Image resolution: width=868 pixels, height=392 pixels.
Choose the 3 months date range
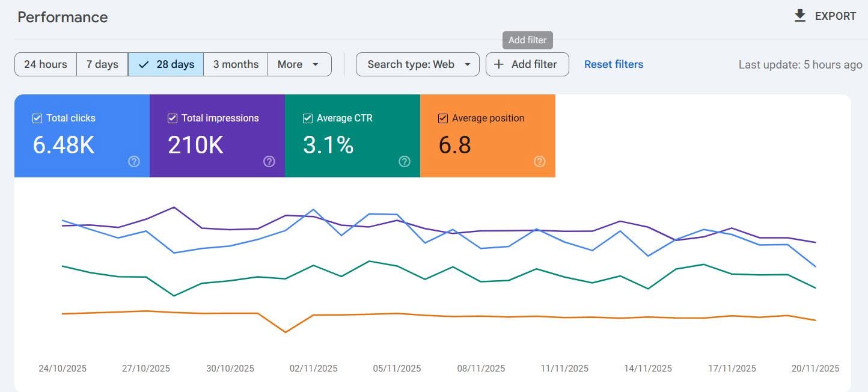[x=236, y=64]
